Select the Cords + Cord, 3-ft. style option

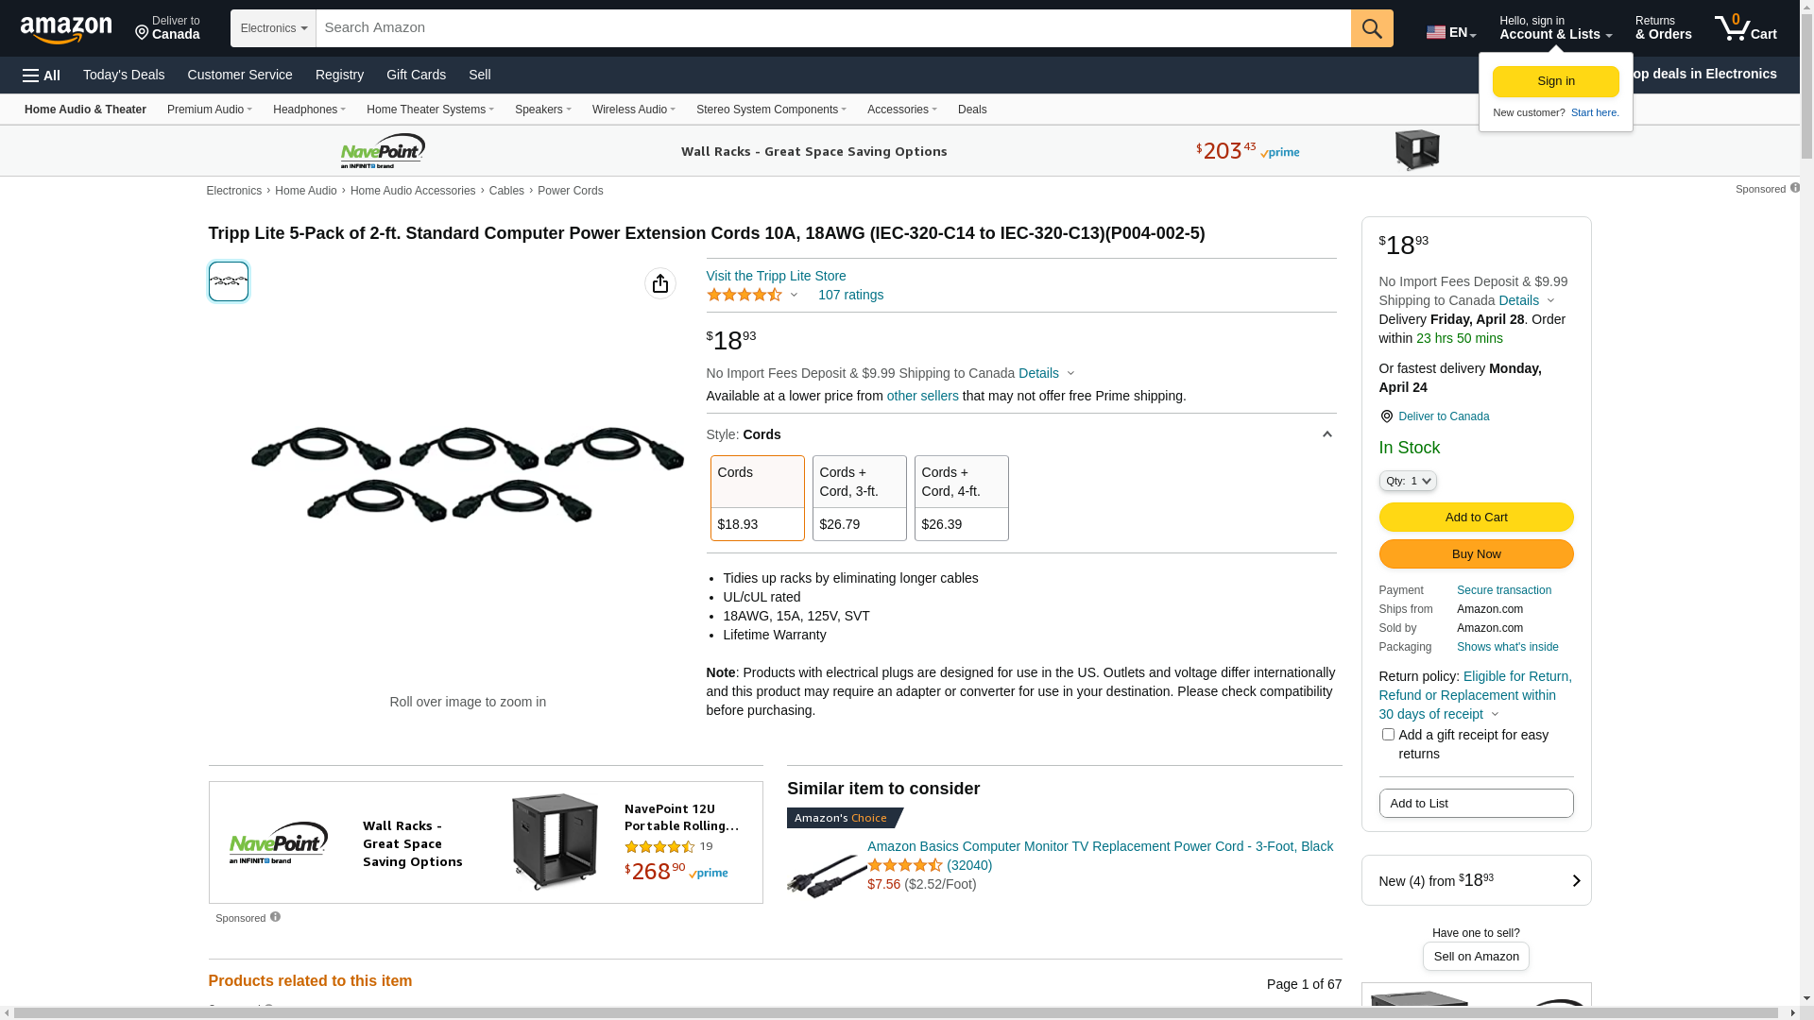coord(859,498)
